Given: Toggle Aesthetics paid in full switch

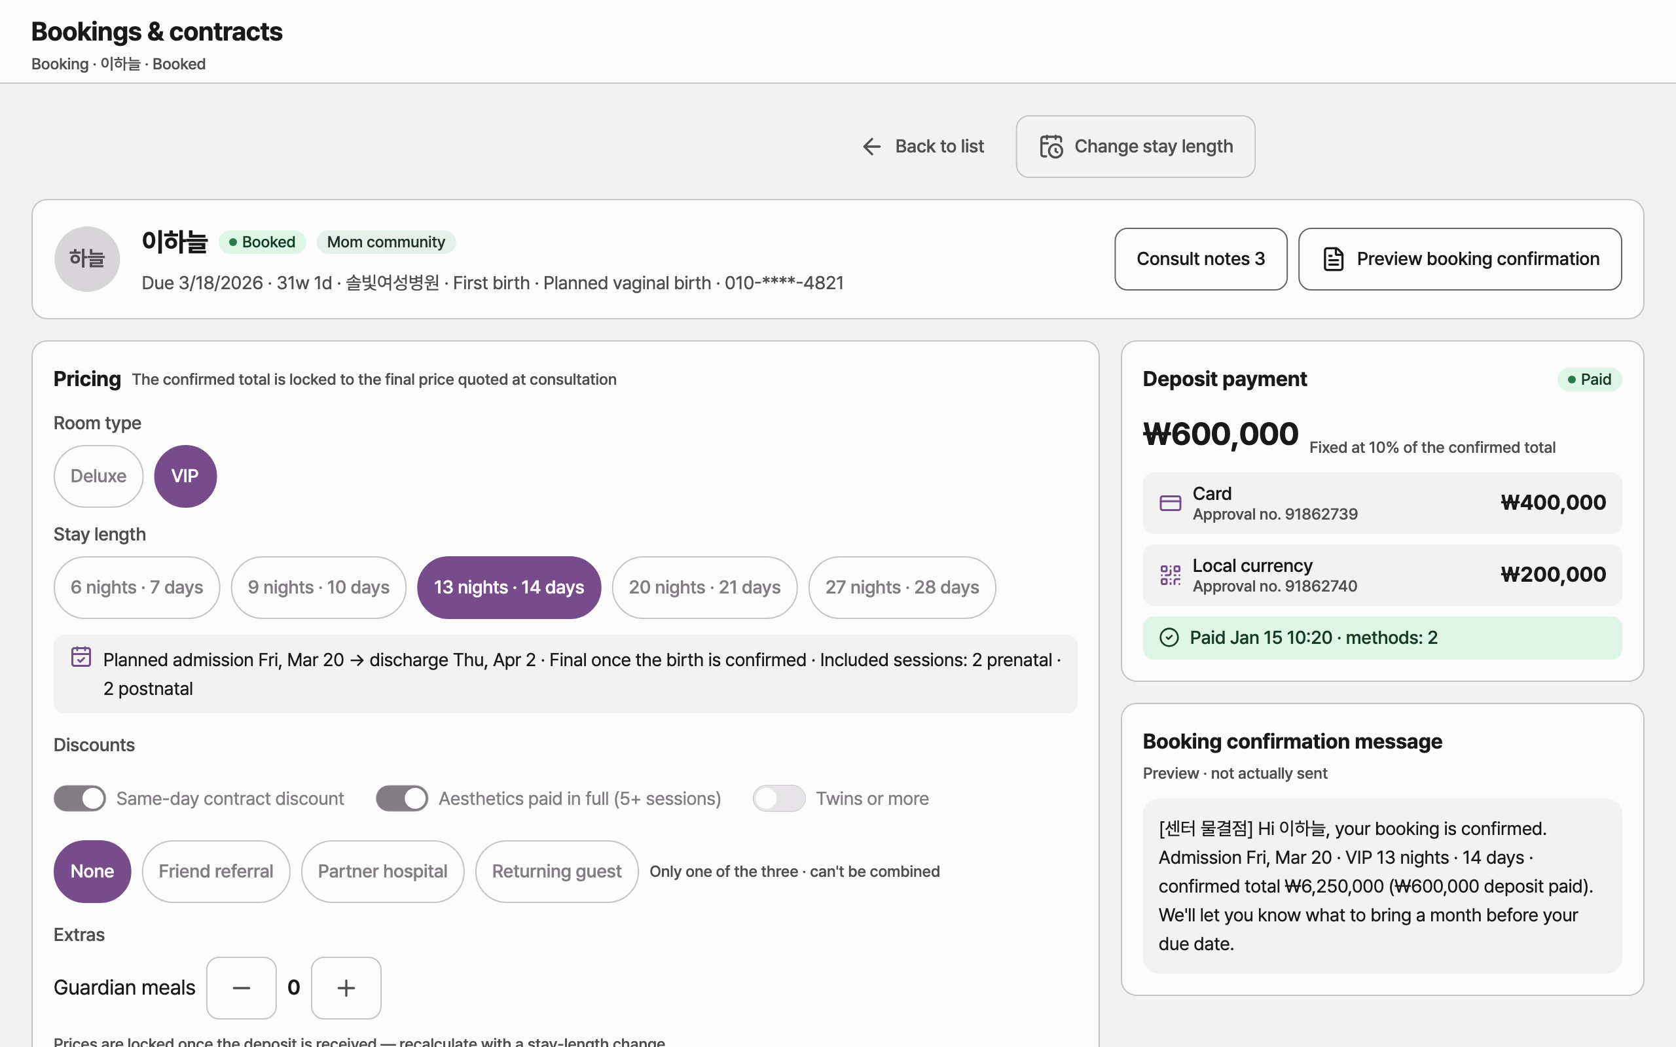Looking at the screenshot, I should pyautogui.click(x=402, y=798).
